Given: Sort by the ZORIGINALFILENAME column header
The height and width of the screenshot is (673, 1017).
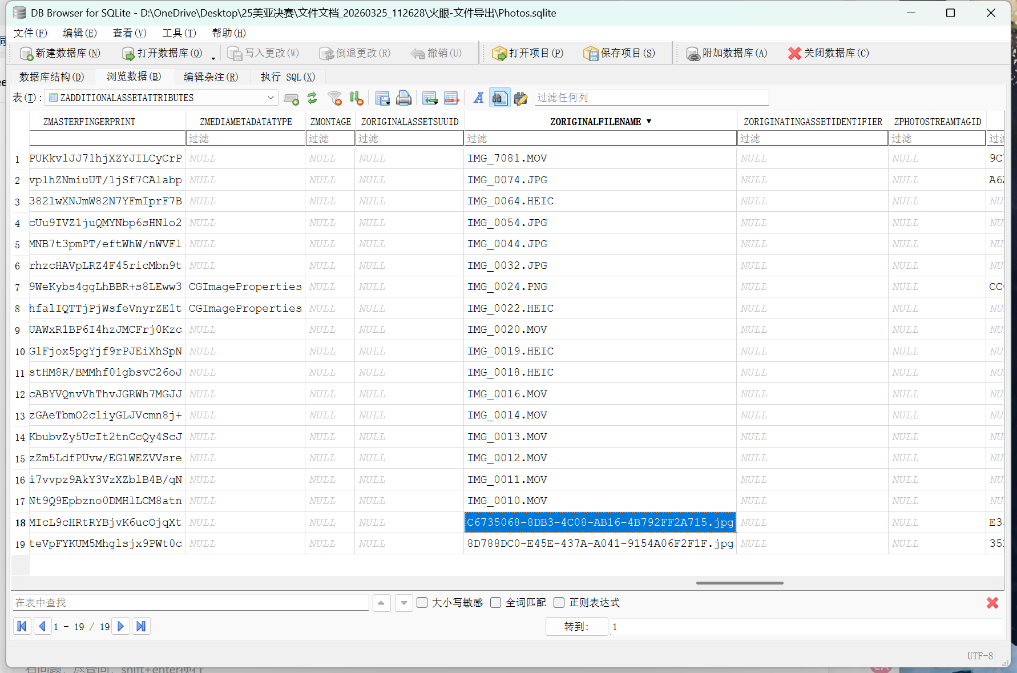Looking at the screenshot, I should pos(600,122).
